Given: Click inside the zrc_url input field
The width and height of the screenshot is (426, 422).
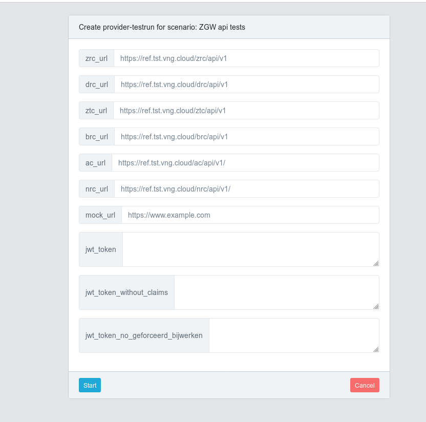Looking at the screenshot, I should [246, 58].
